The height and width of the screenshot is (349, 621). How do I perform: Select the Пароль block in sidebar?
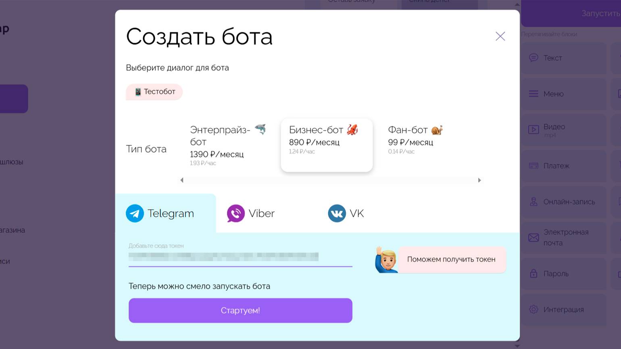pos(564,274)
